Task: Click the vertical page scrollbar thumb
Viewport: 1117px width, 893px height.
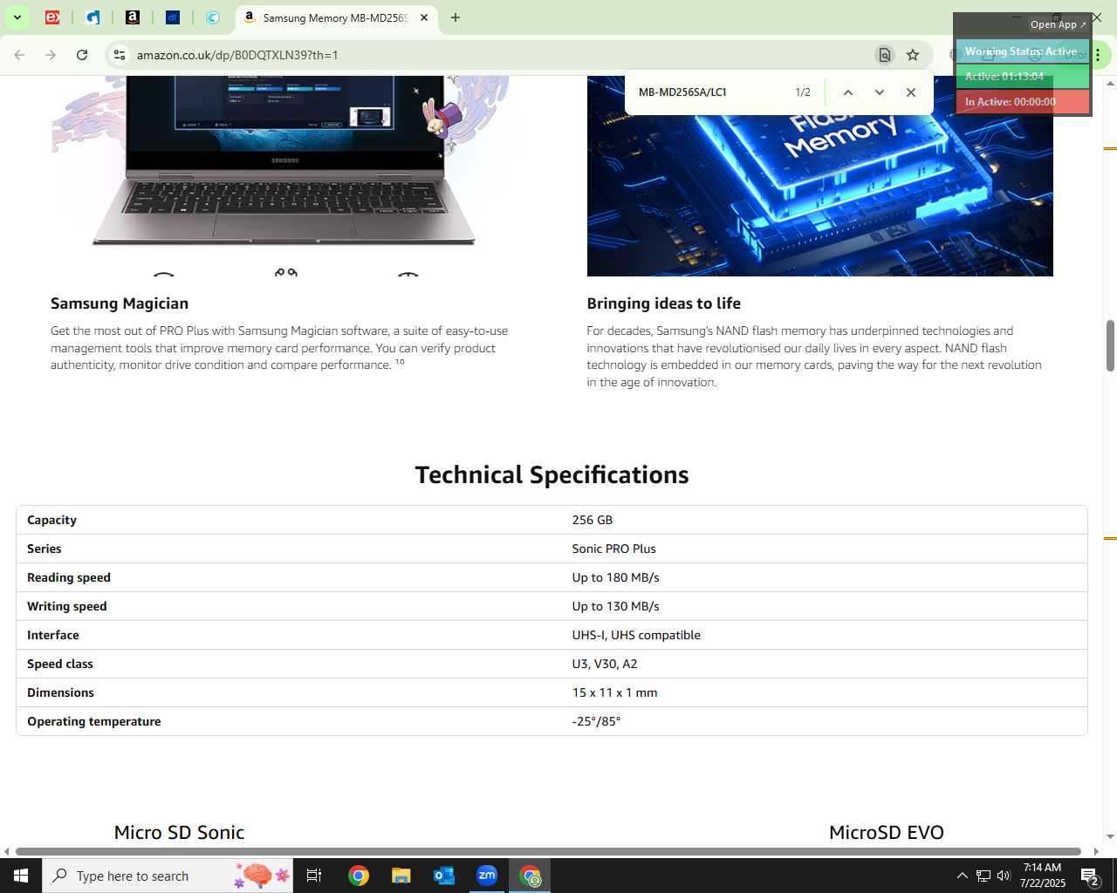Action: tap(1110, 345)
